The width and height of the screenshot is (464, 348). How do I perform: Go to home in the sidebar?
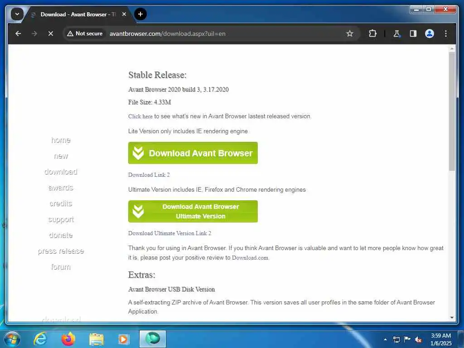61,140
